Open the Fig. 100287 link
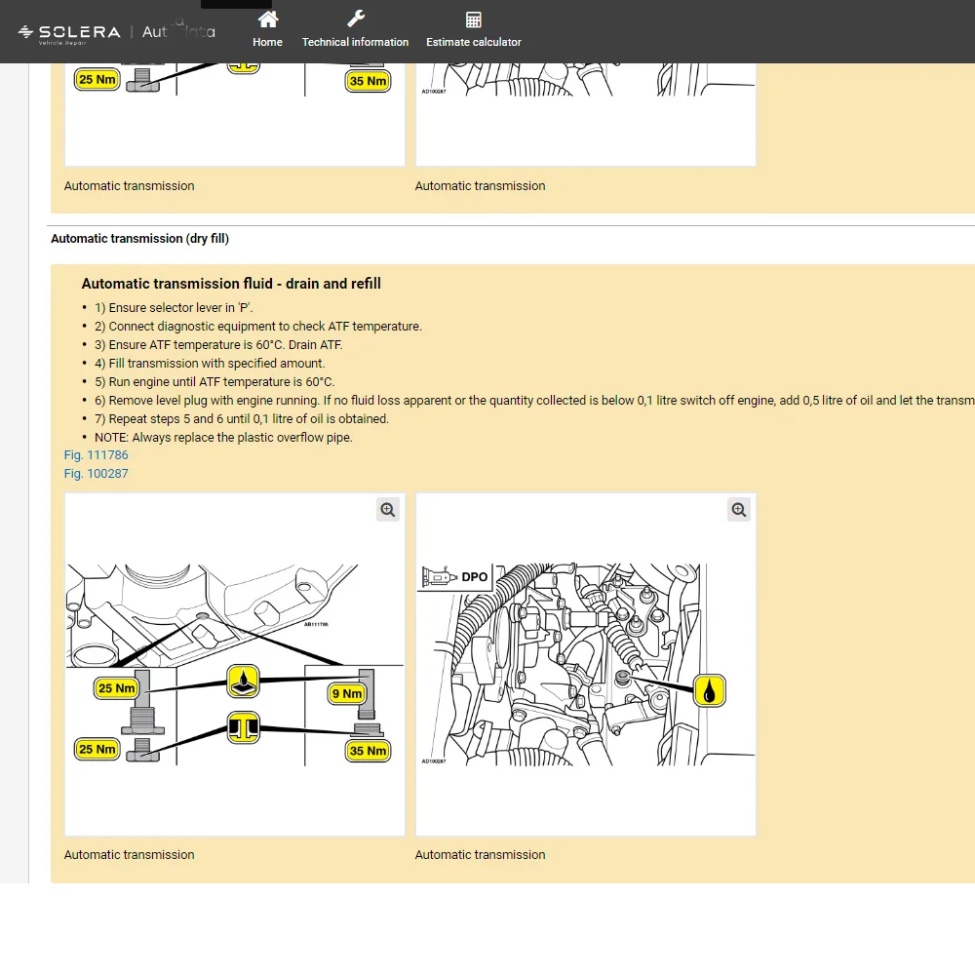The image size is (975, 975). [96, 474]
